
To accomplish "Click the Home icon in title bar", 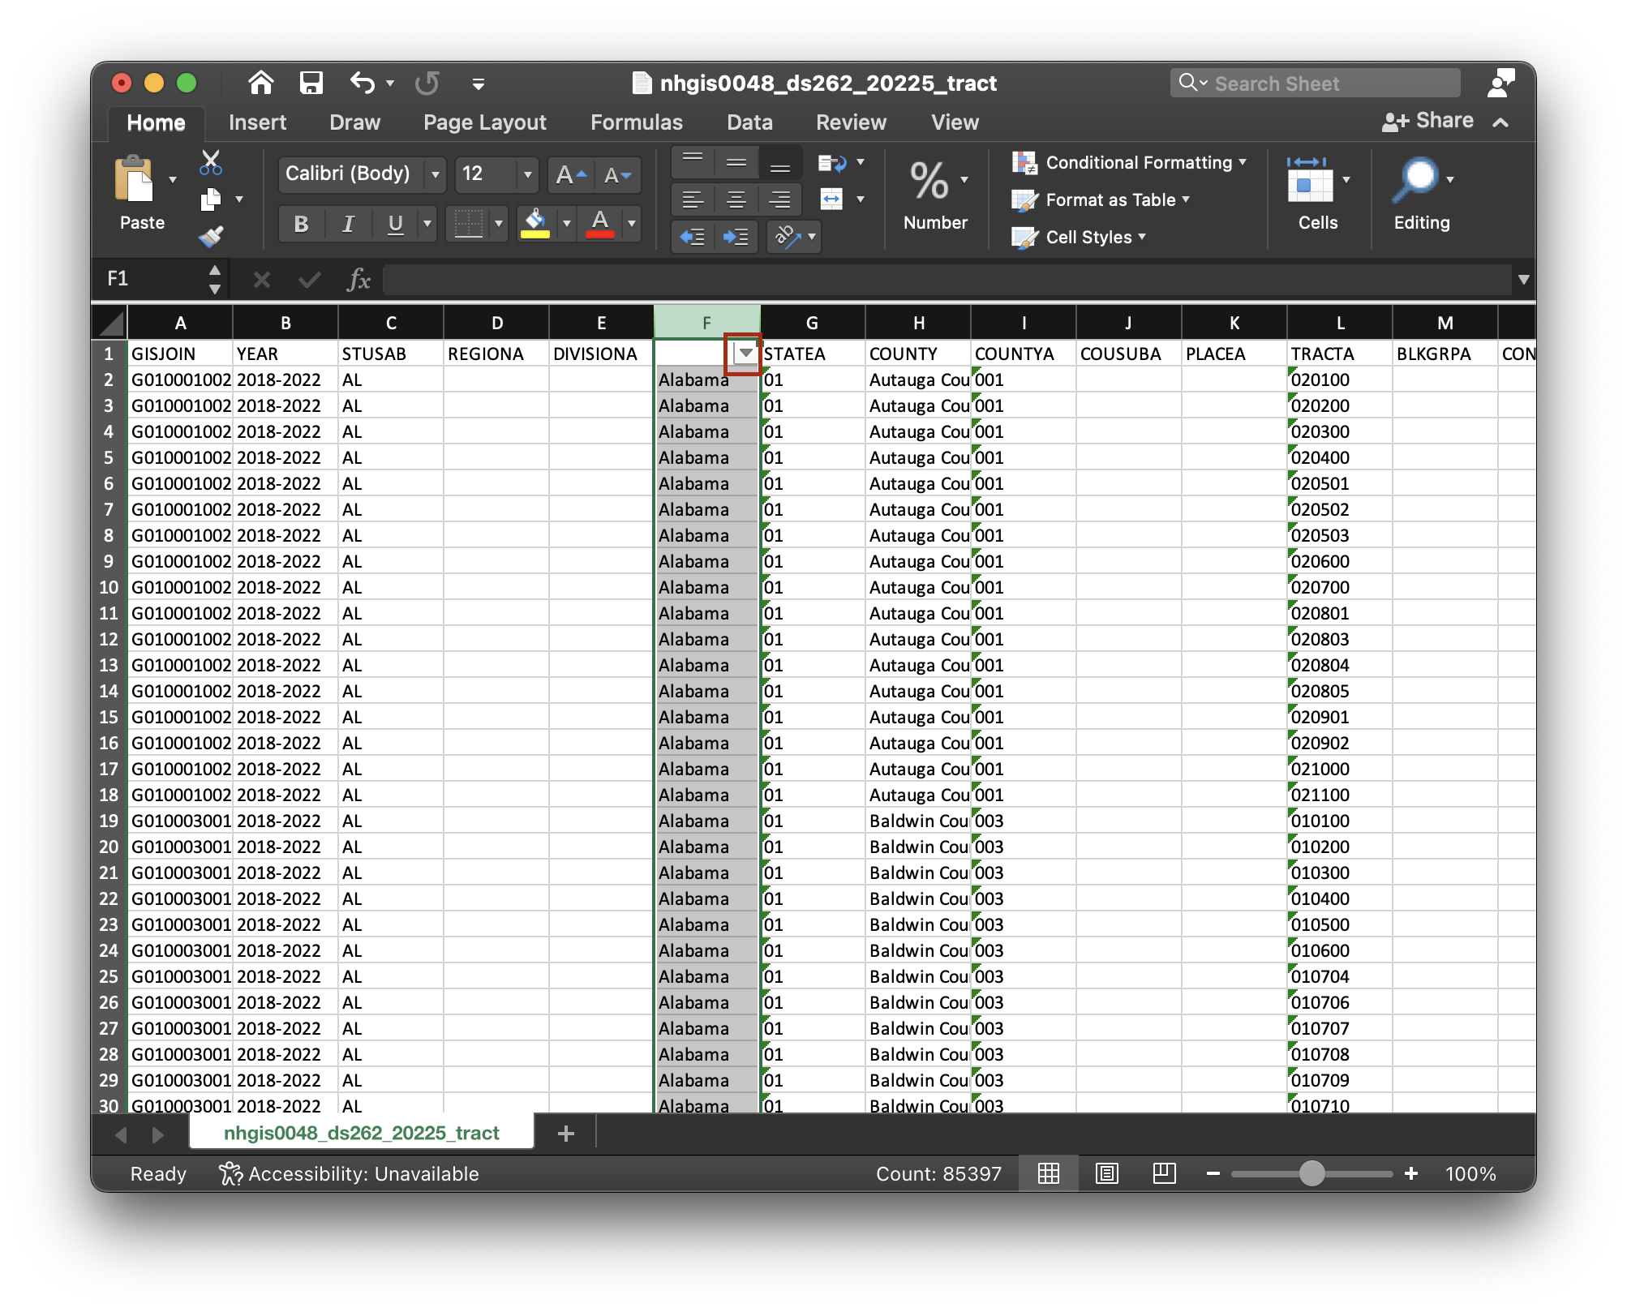I will (x=260, y=83).
